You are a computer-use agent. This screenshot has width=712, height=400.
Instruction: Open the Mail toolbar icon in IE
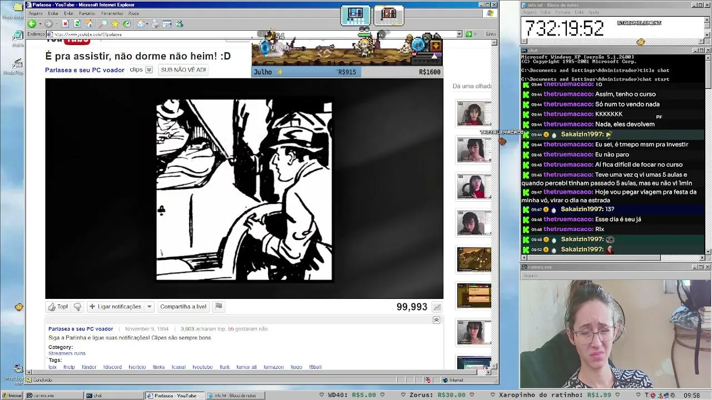pos(141,24)
